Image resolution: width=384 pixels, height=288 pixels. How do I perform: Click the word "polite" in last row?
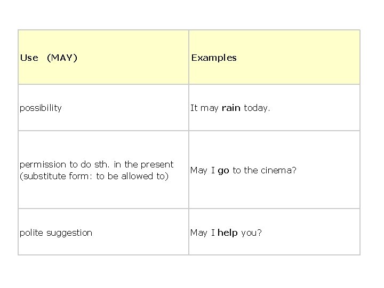click(31, 233)
